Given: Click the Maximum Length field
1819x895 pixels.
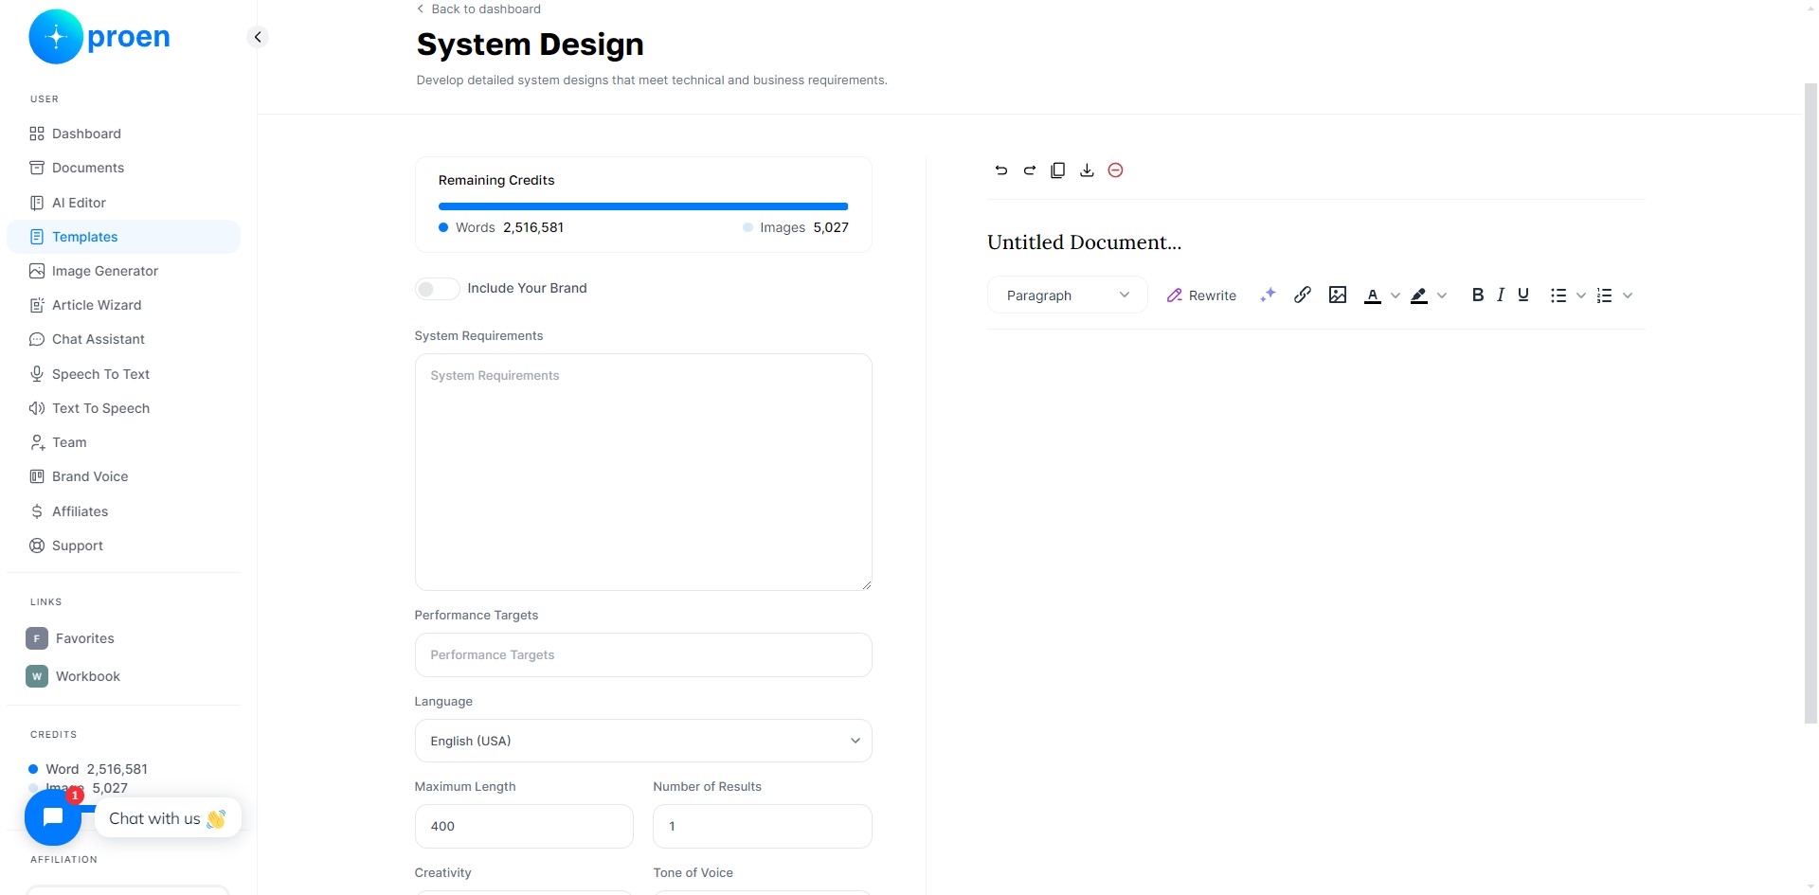Looking at the screenshot, I should point(524,826).
